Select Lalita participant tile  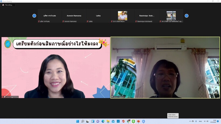tap(98, 16)
